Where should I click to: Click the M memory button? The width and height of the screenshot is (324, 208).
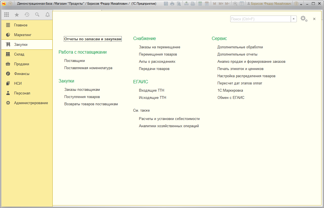click(214, 4)
